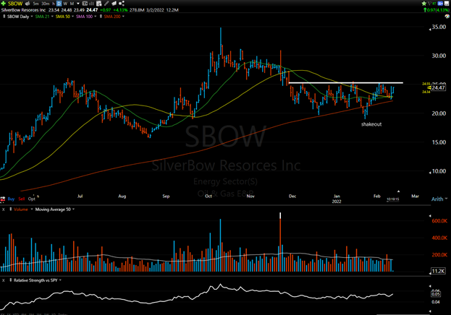Select the Monthly 'M' time frame

coord(72,4)
